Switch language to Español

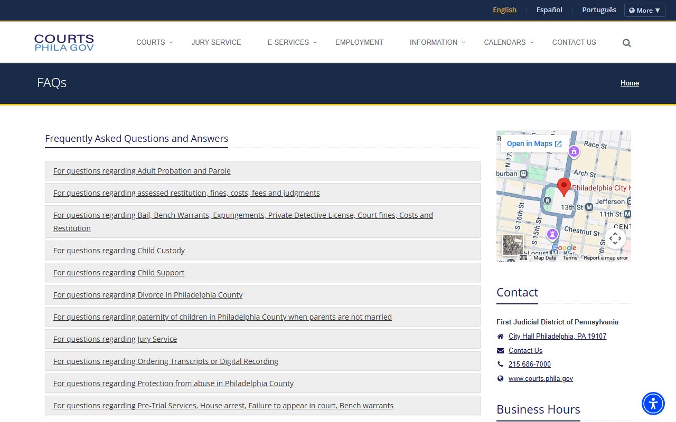(x=549, y=10)
